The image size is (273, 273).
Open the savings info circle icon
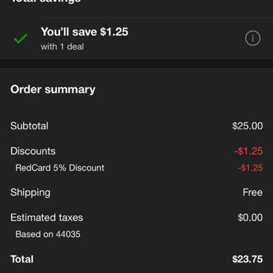(x=253, y=38)
